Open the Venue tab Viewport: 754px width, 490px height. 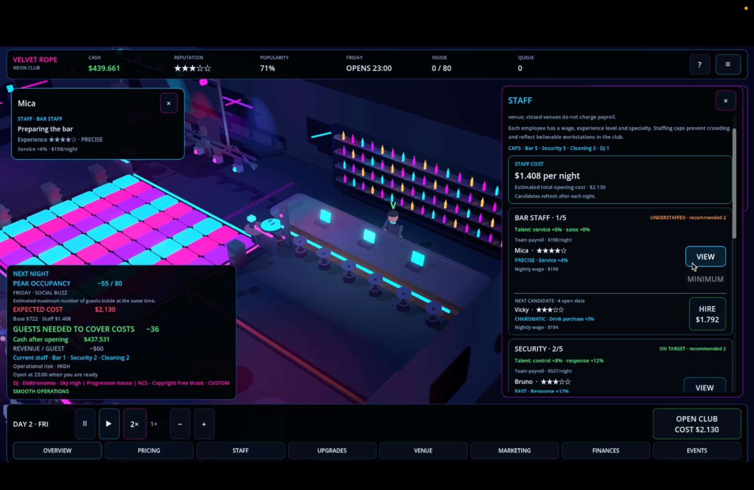pyautogui.click(x=423, y=450)
